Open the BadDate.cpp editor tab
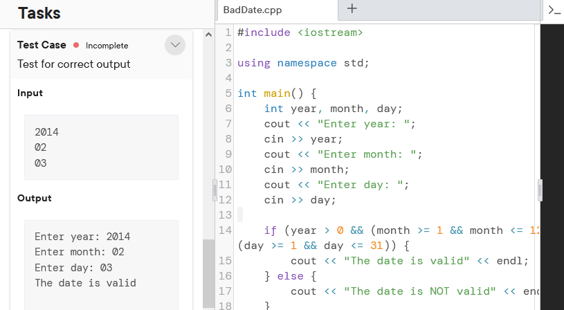 (x=253, y=10)
